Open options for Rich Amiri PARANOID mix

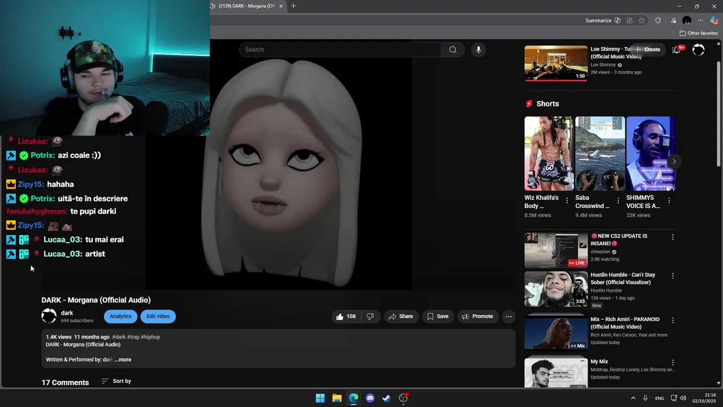click(673, 321)
